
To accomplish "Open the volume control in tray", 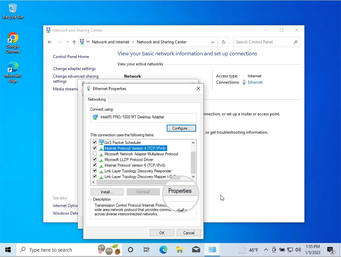I will [x=298, y=250].
